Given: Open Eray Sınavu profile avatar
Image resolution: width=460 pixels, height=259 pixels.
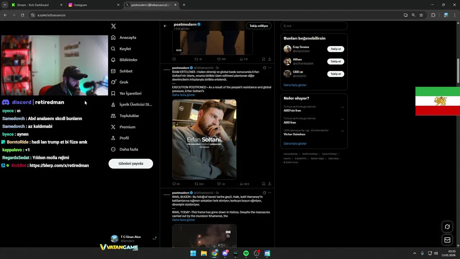Looking at the screenshot, I should 287,49.
